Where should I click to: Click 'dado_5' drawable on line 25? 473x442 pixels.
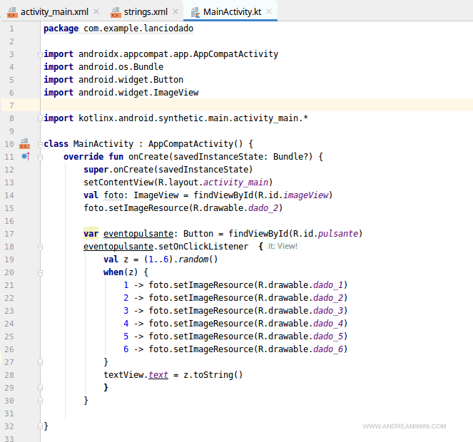coord(328,336)
